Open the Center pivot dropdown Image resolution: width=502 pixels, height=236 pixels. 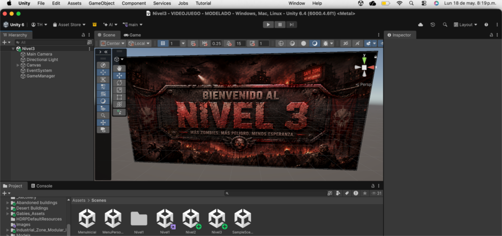pyautogui.click(x=113, y=44)
